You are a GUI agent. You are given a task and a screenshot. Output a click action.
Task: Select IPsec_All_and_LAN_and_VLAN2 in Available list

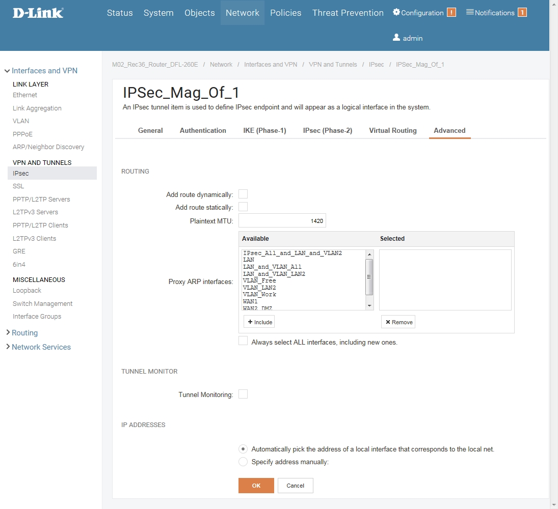point(293,253)
